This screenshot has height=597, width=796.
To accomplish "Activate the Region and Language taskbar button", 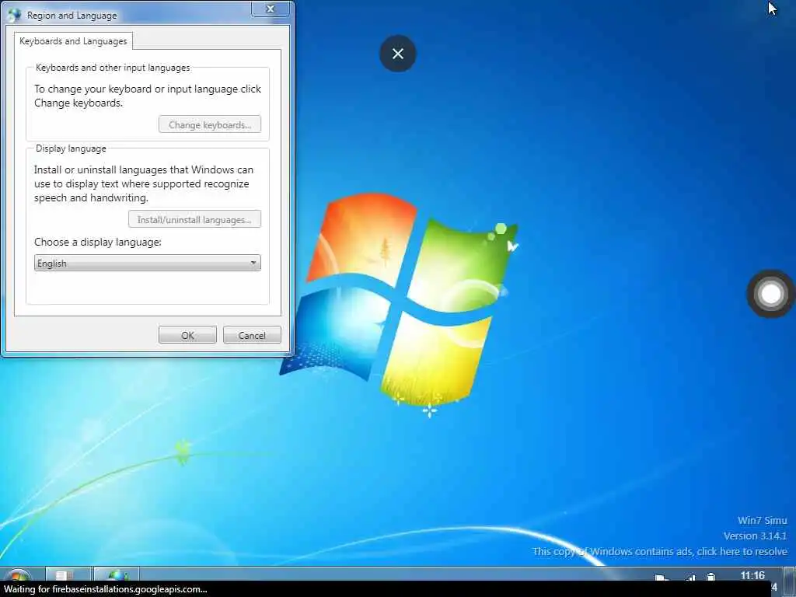I will 117,574.
